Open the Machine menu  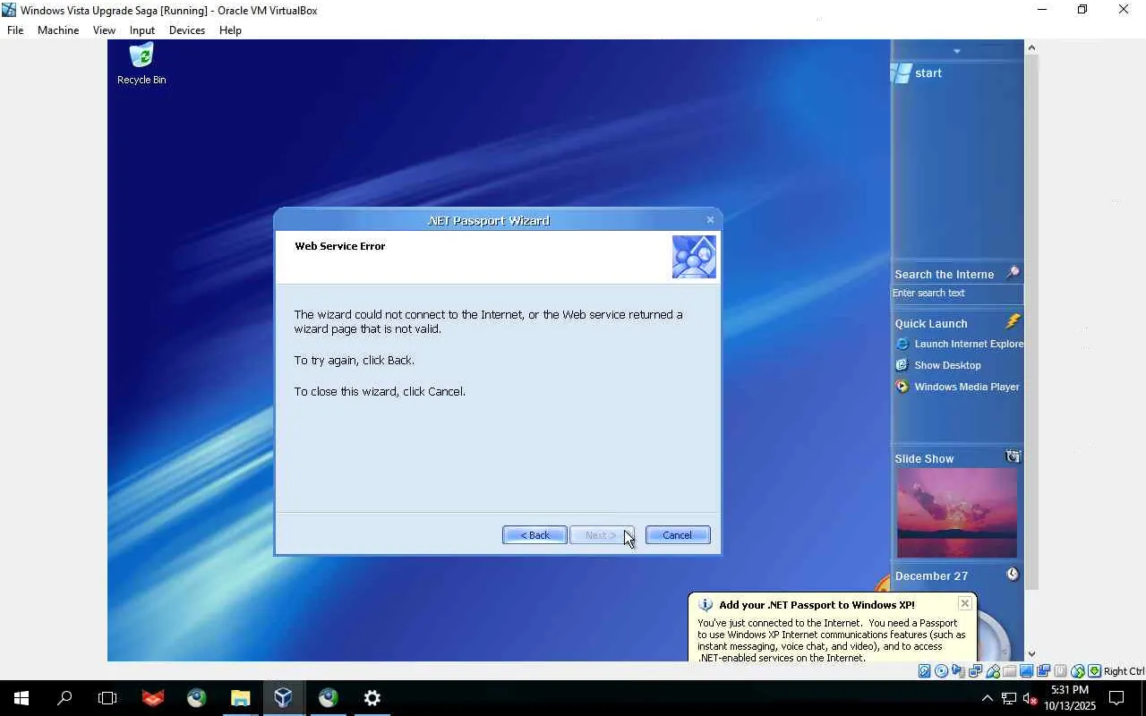tap(58, 30)
